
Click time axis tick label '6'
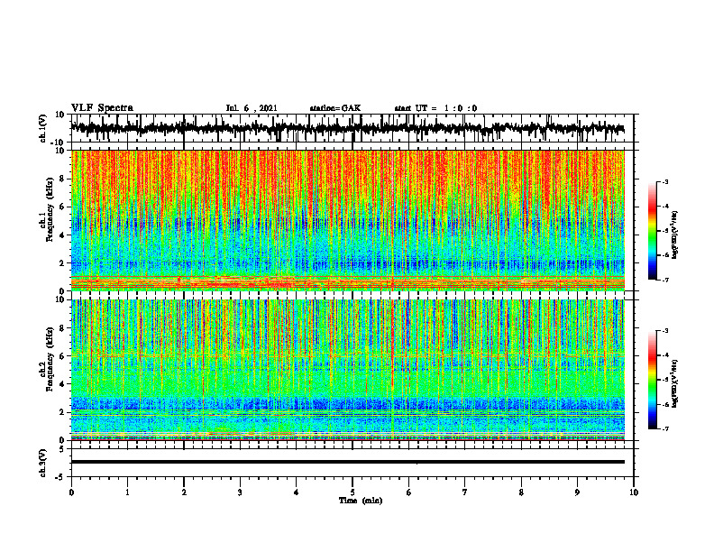click(x=409, y=492)
